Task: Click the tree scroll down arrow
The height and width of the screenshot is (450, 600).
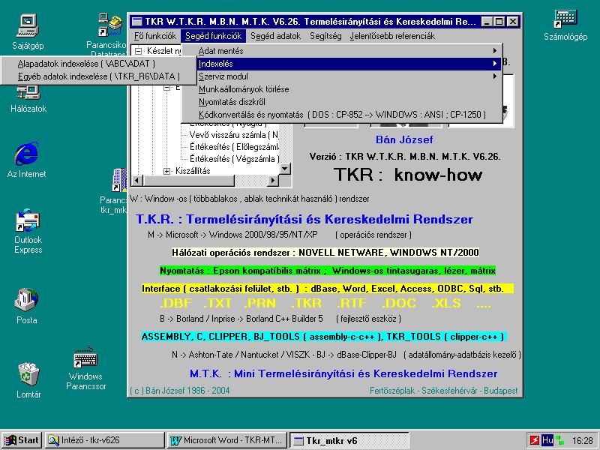Action: (285, 168)
